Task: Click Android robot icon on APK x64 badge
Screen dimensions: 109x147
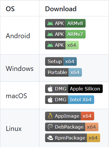Action: (50, 45)
